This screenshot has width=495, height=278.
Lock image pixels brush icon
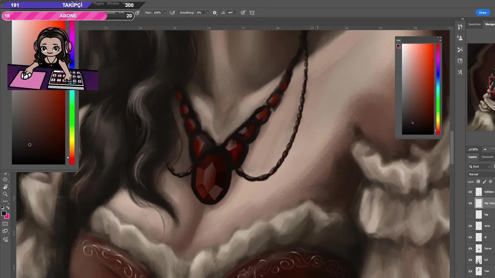(484, 181)
